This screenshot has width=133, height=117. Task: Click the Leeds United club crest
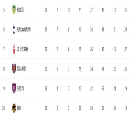[x=14, y=10]
